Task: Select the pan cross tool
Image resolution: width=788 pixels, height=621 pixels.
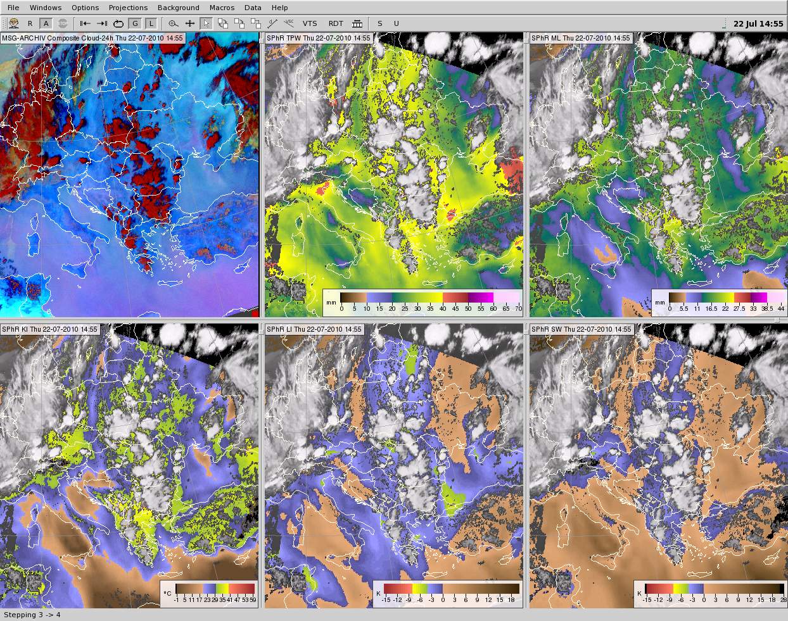Action: pyautogui.click(x=190, y=23)
